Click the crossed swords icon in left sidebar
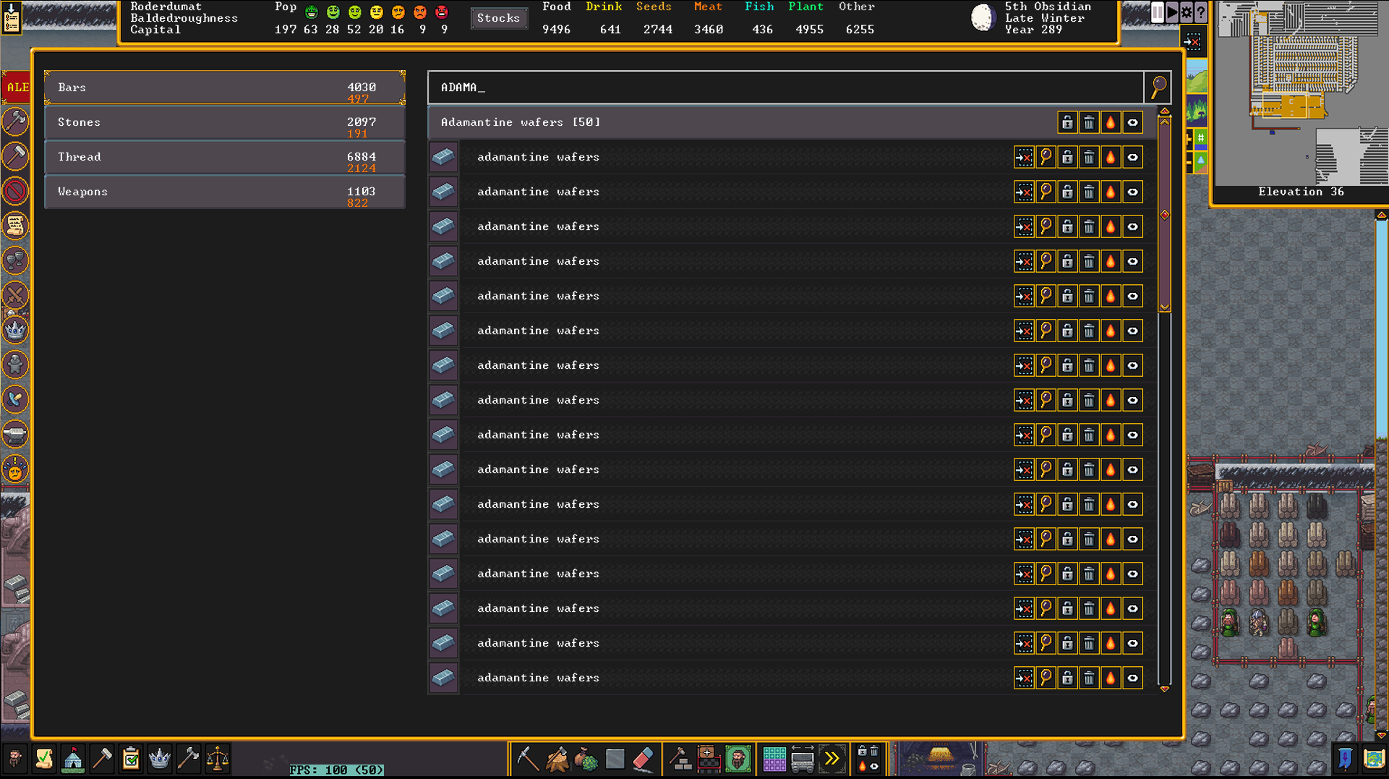The width and height of the screenshot is (1389, 779). [x=15, y=295]
